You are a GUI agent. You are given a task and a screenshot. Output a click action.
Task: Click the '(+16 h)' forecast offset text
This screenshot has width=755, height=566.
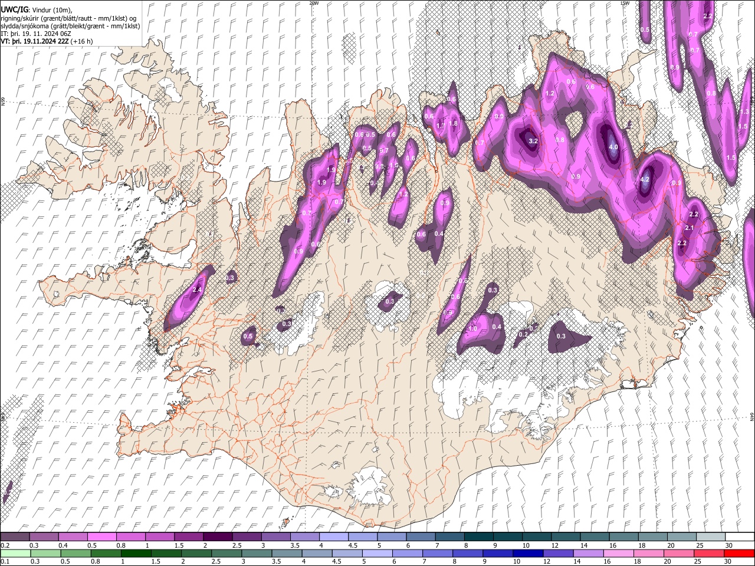[x=81, y=42]
